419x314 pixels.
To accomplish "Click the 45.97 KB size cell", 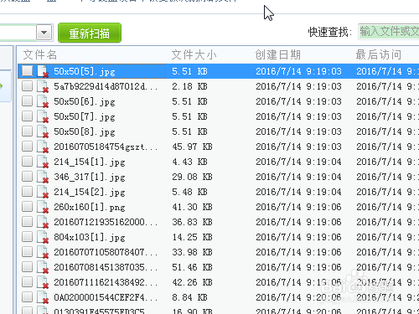I will coord(192,147).
